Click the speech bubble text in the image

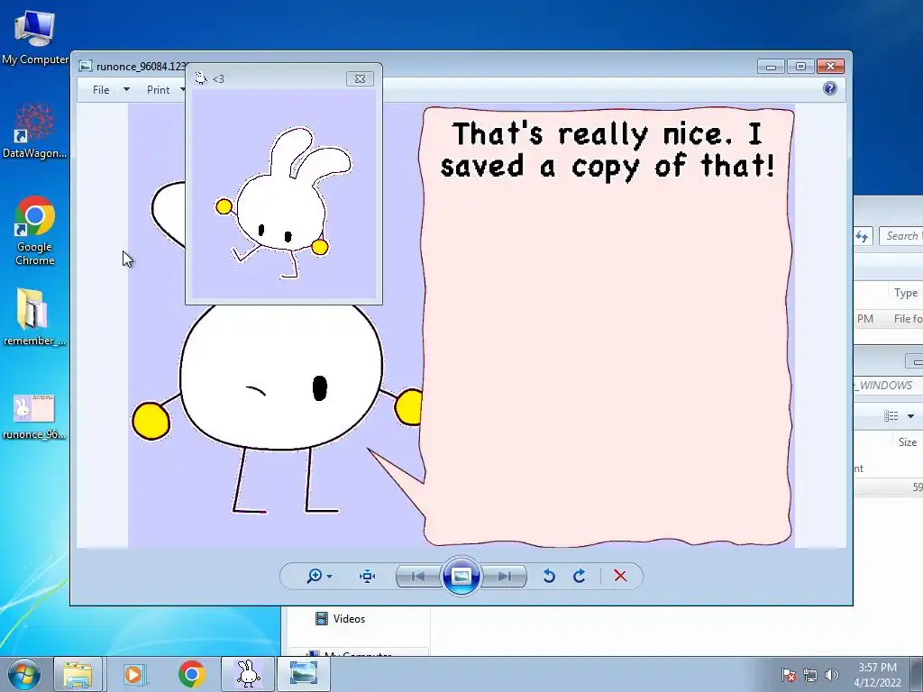[607, 150]
